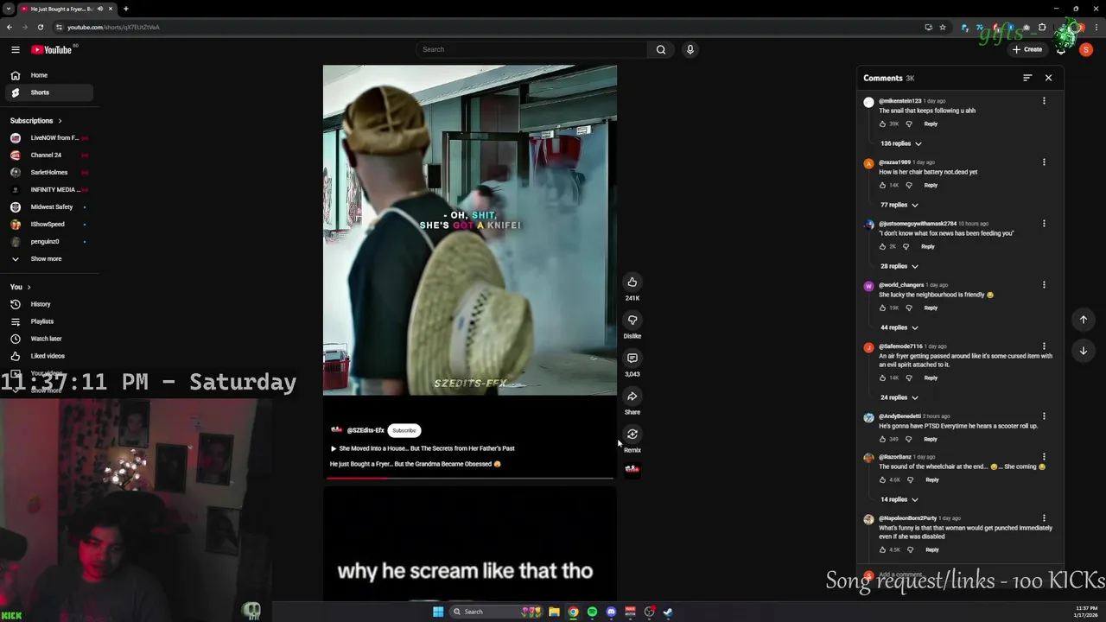Reply to @mikenstein123 comment
Viewport: 1106px width, 622px height.
click(931, 124)
